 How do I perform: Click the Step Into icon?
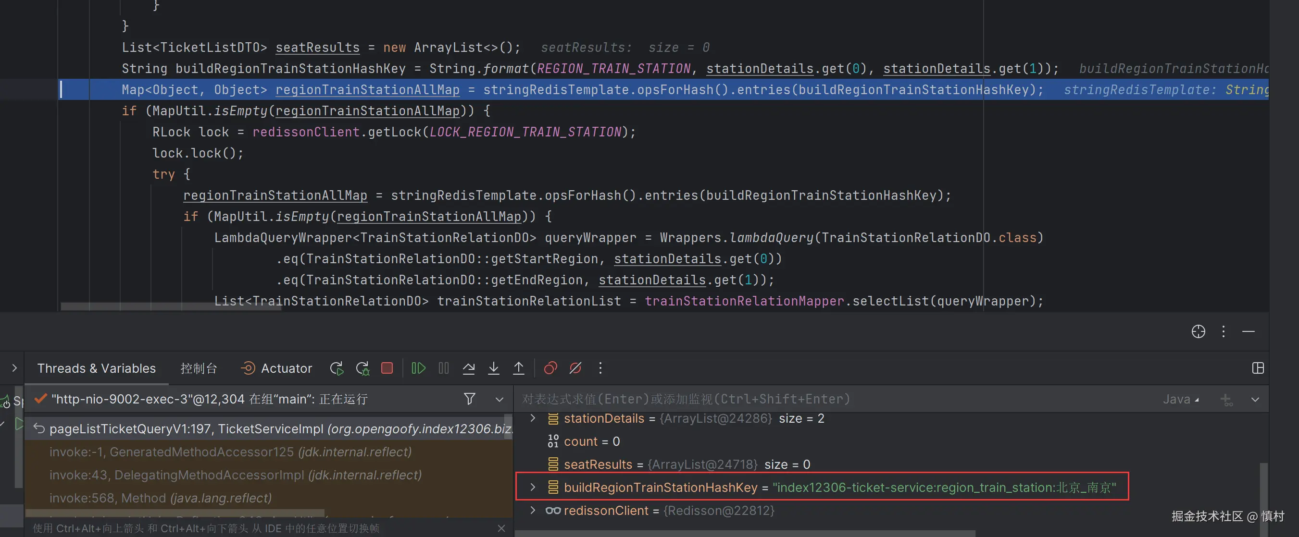pos(494,369)
